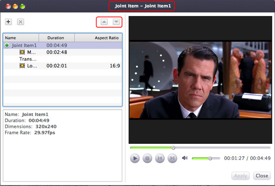The height and width of the screenshot is (186, 275).
Task: Click the add item plus button
Action: click(x=8, y=22)
